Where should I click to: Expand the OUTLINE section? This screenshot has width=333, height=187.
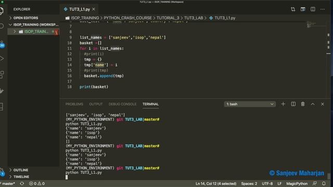[x=21, y=170]
